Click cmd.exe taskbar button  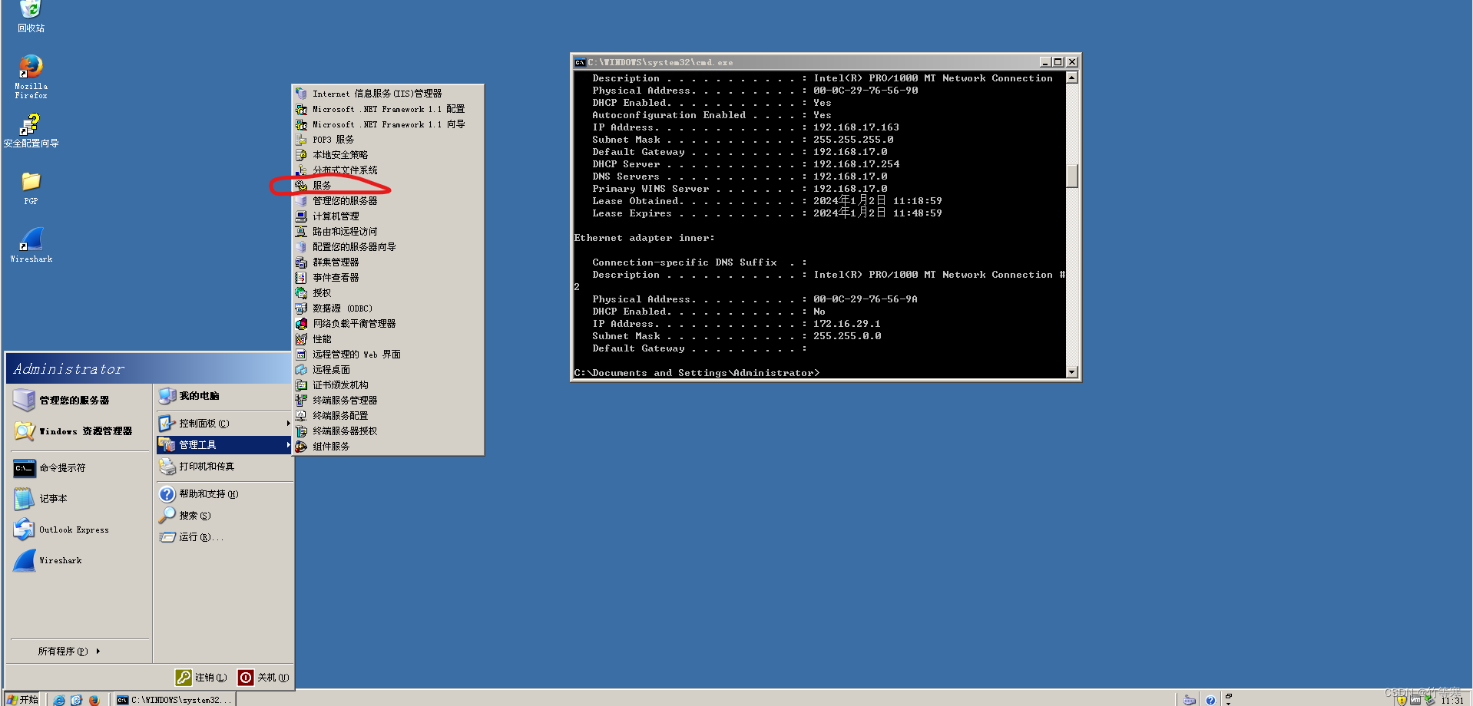(x=174, y=700)
